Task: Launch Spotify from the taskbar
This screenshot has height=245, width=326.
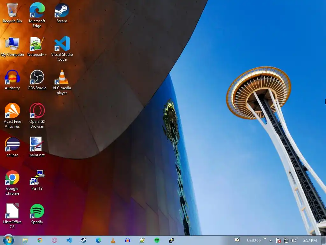Action: click(x=157, y=241)
